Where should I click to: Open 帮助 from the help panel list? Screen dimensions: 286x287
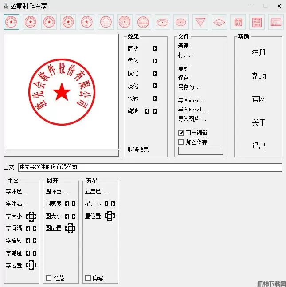point(259,76)
